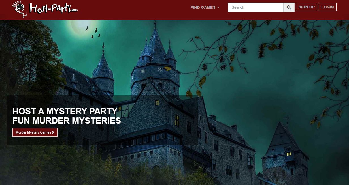Click the empty dark red navigation bar area

[x=133, y=10]
